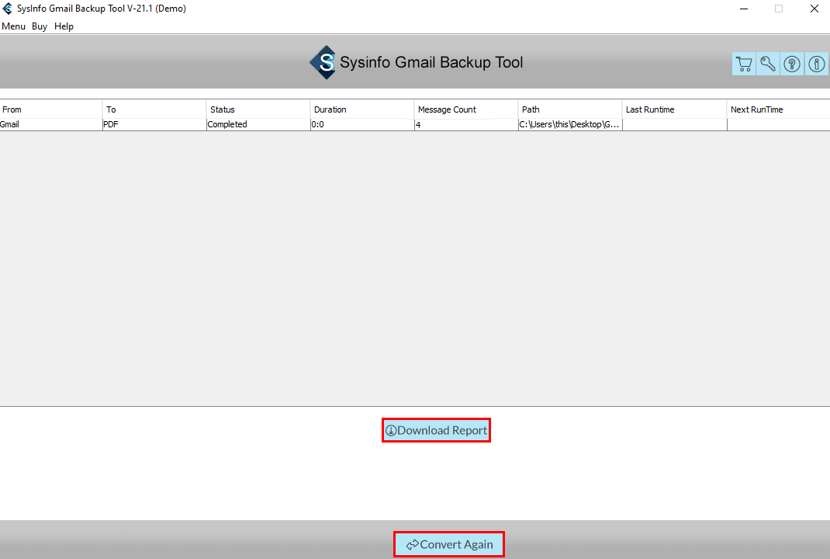
Task: Click the download arrow icon on Download Report
Action: coord(393,430)
